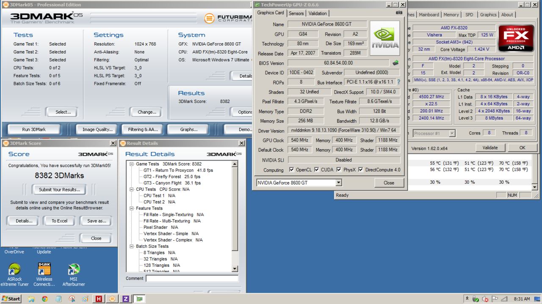Click Change settings button
542x304 pixels.
pyautogui.click(x=147, y=112)
